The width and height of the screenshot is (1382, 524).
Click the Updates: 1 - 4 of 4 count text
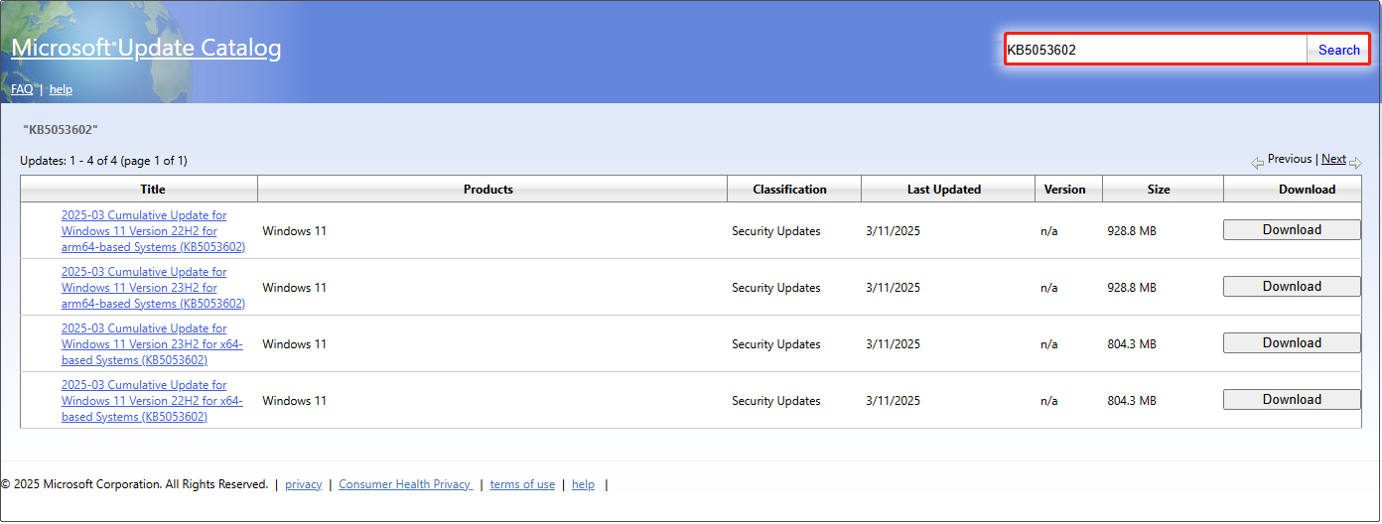click(x=103, y=160)
